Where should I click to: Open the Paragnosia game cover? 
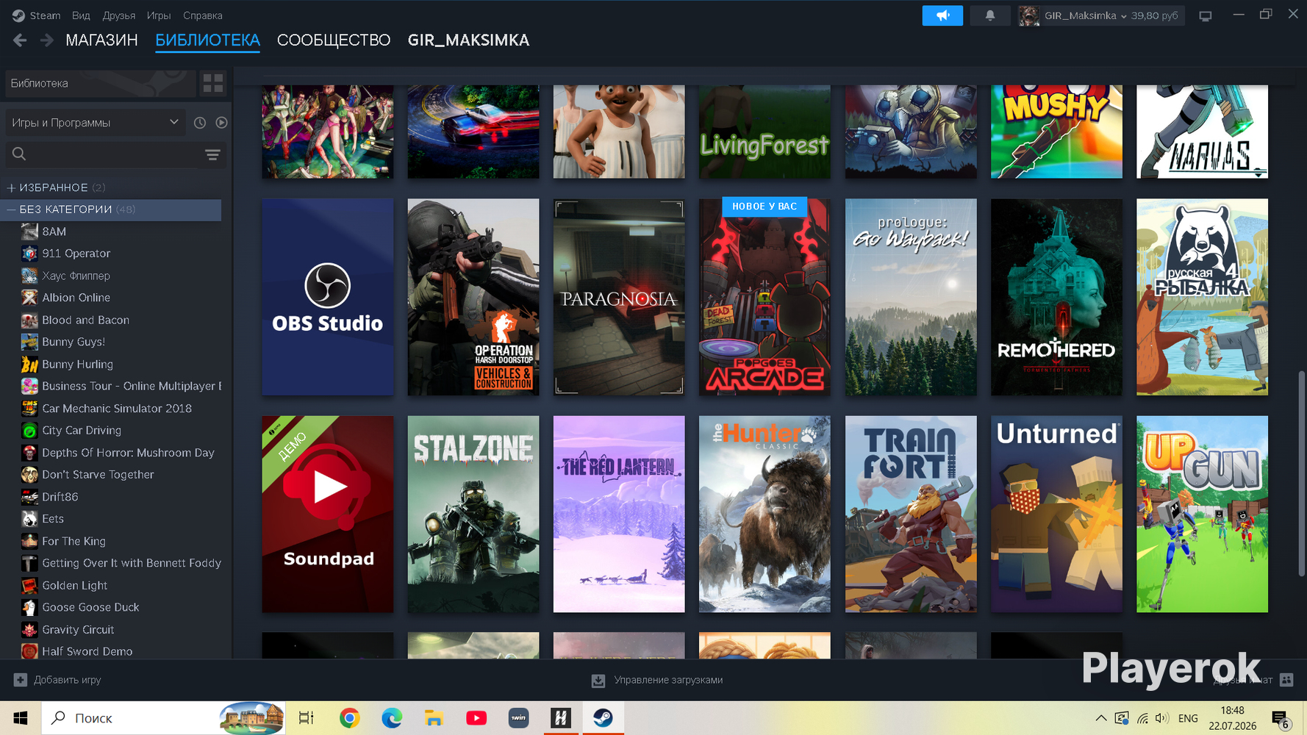tap(619, 297)
